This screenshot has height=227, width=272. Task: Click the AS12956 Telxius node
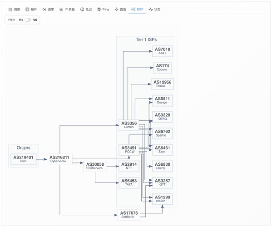[x=163, y=84]
